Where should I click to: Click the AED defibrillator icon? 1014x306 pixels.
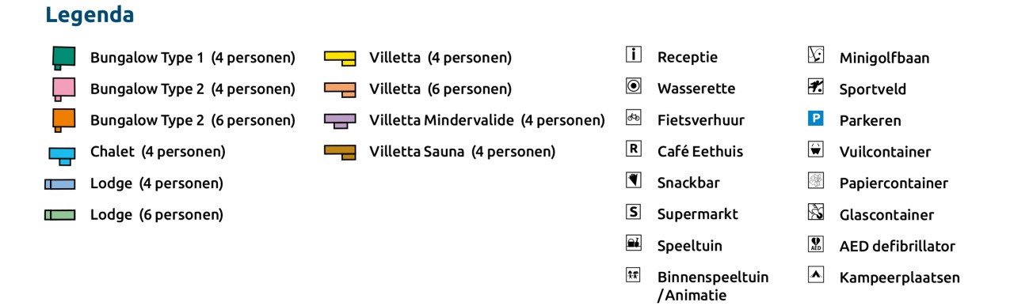pyautogui.click(x=816, y=244)
